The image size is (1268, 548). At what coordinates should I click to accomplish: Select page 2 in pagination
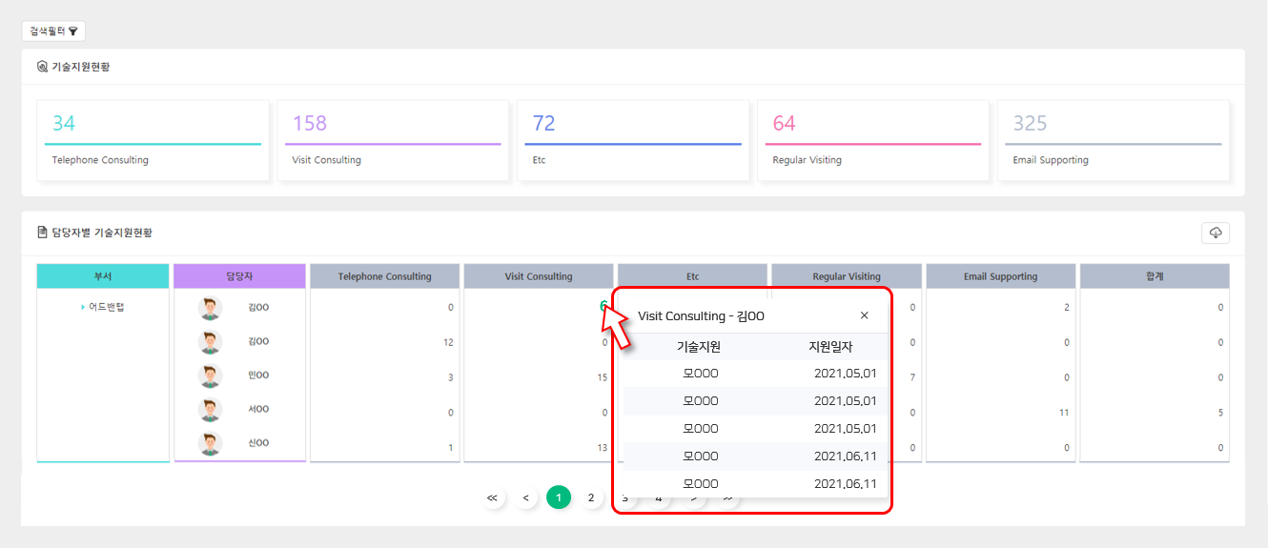tap(591, 497)
